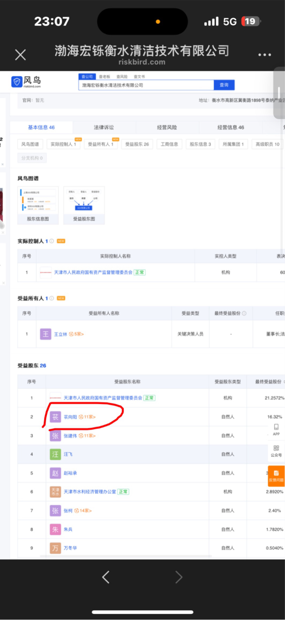This screenshot has width=285, height=620.
Task: Open the 张柯 shareholder link
Action: (68, 511)
